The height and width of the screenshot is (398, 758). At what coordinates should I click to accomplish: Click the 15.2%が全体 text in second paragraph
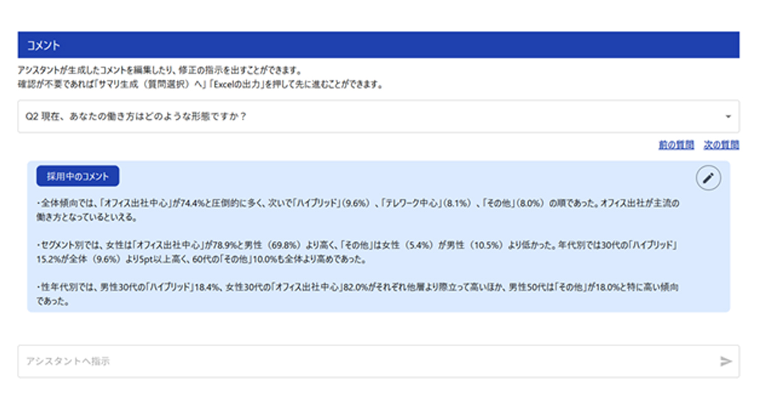pos(62,259)
